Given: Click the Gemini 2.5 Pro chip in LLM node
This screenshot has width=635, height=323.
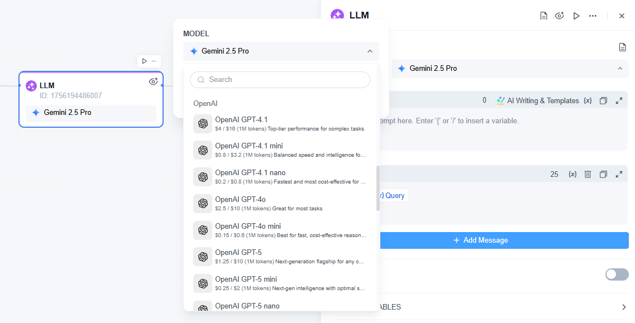Looking at the screenshot, I should tap(91, 113).
